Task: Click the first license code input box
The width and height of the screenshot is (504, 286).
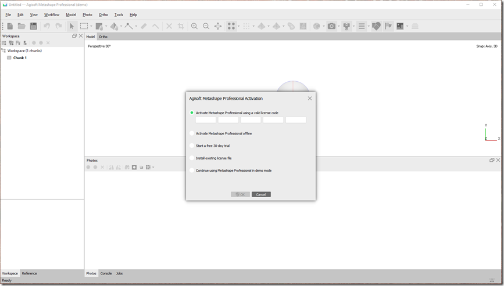Action: (x=206, y=120)
